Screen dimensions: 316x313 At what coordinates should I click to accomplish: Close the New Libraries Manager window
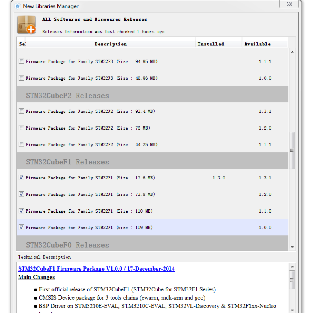(289, 4)
